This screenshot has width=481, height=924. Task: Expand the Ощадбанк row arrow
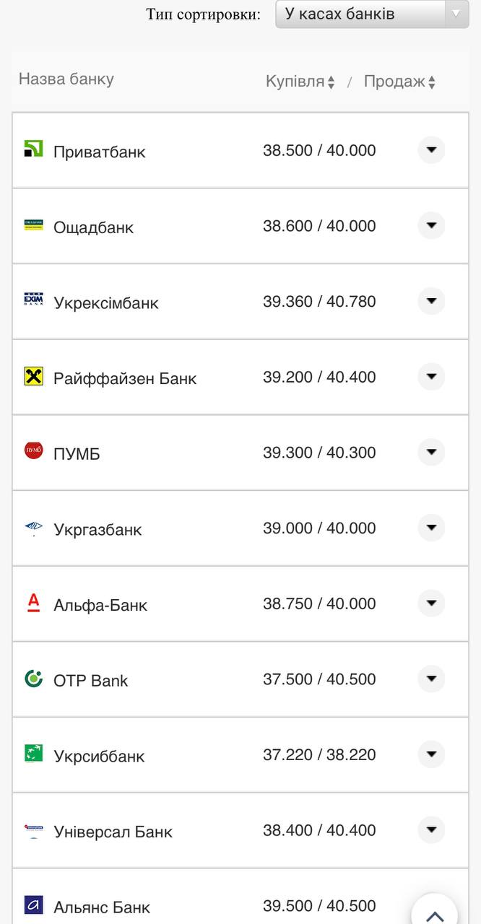(431, 226)
